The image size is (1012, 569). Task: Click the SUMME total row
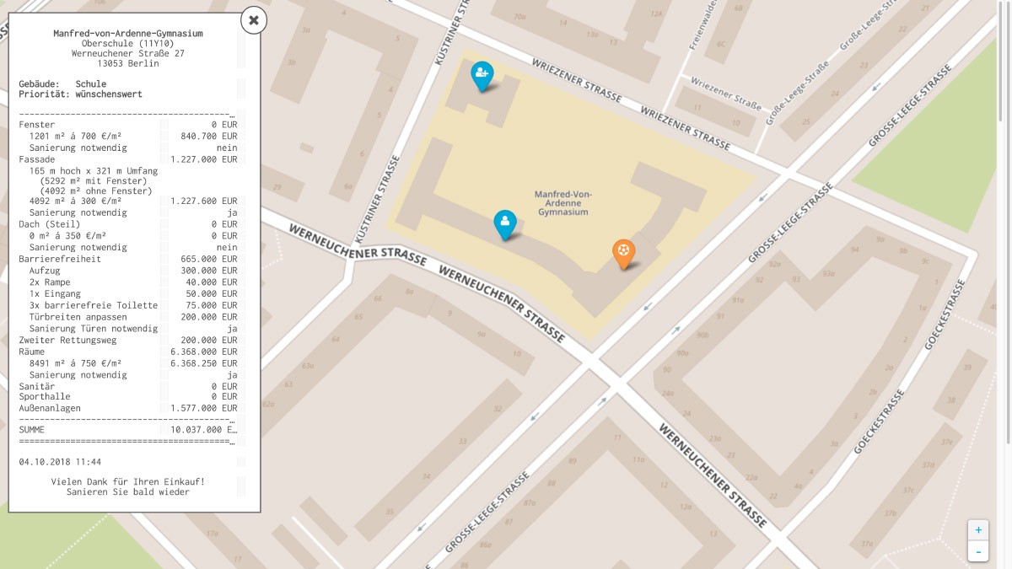(x=128, y=430)
